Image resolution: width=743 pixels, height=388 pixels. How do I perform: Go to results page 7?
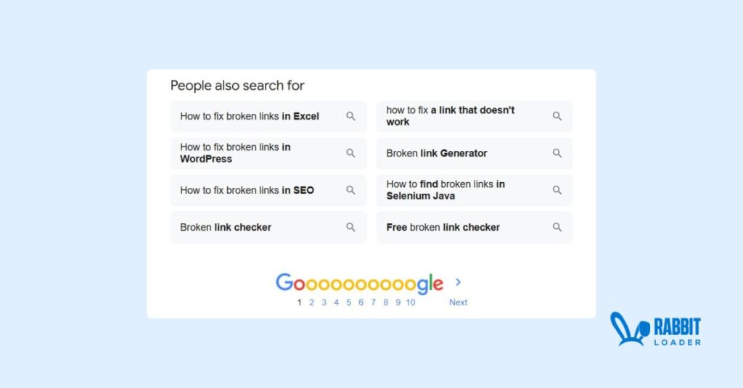pyautogui.click(x=373, y=302)
